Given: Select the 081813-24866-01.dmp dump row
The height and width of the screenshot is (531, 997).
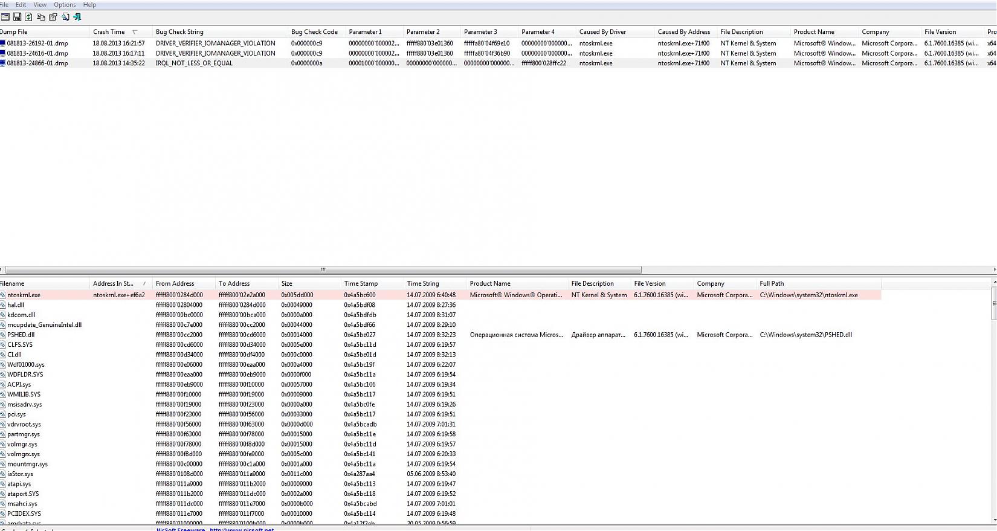Looking at the screenshot, I should 498,63.
